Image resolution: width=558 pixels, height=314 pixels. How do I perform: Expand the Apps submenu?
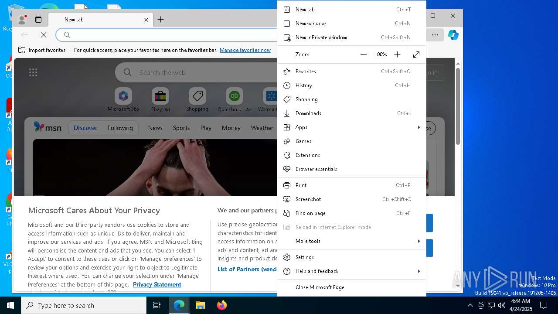tap(351, 127)
